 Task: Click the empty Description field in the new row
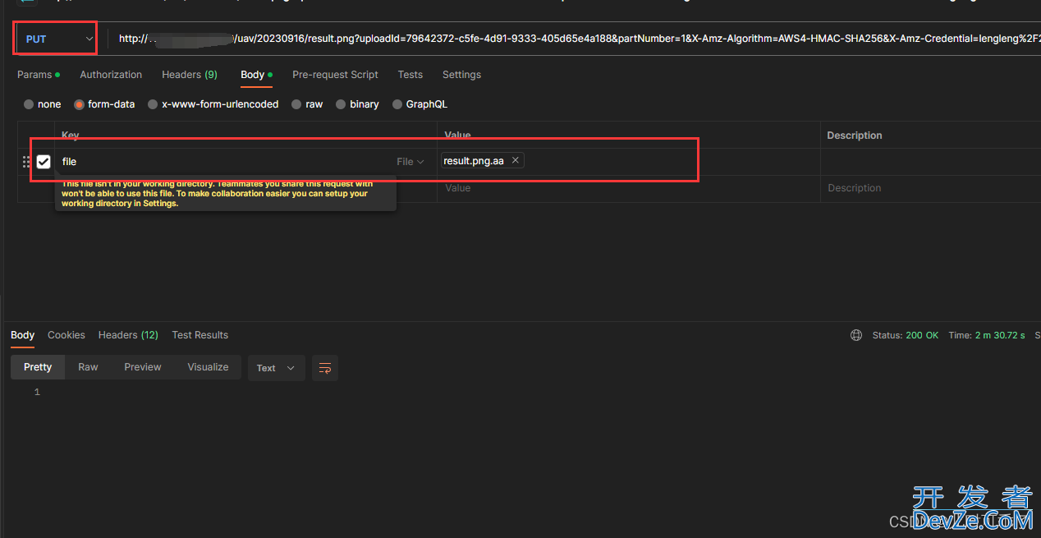tap(930, 188)
